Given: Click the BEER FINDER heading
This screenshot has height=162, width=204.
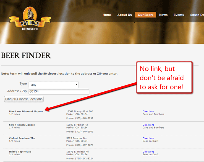Looking at the screenshot, I should (26, 55).
